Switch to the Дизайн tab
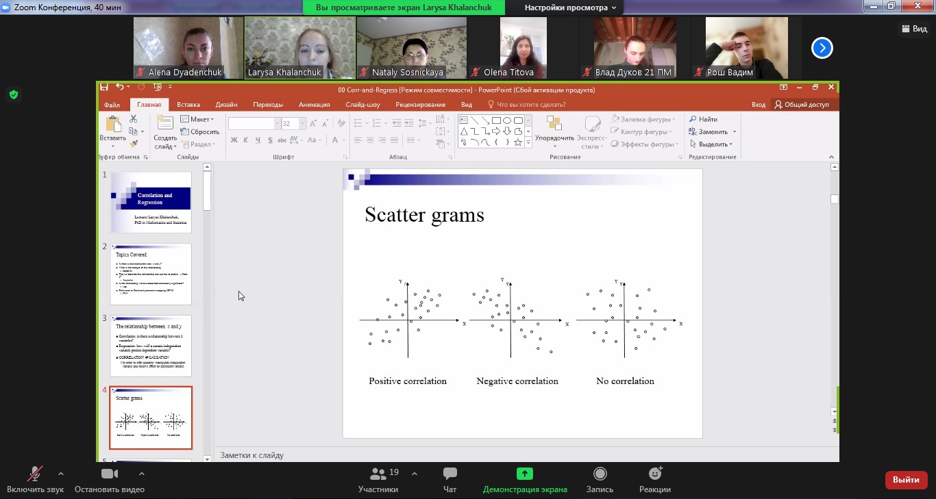Screen dimensions: 936x499 click(227, 105)
